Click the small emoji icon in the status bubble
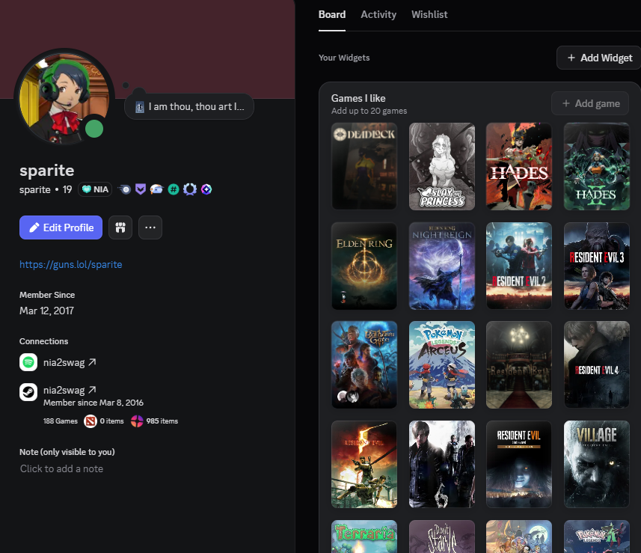This screenshot has height=553, width=641. (140, 107)
